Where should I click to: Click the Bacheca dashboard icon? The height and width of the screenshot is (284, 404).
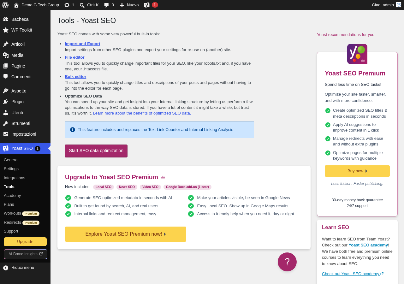pos(6,19)
